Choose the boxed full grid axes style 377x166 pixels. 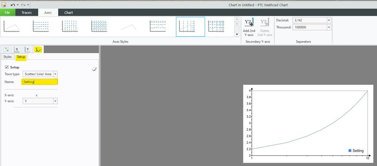pyautogui.click(x=216, y=26)
